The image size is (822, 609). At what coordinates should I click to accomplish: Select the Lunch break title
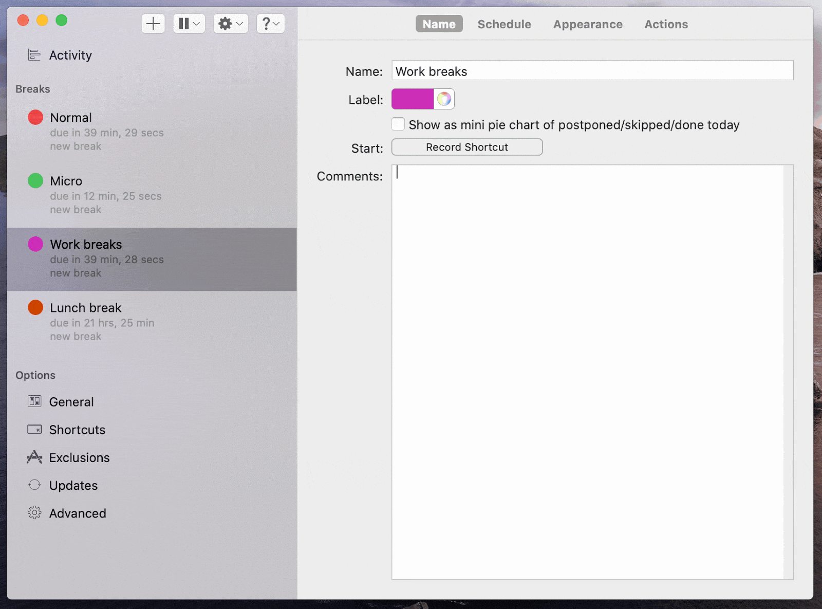(x=86, y=308)
